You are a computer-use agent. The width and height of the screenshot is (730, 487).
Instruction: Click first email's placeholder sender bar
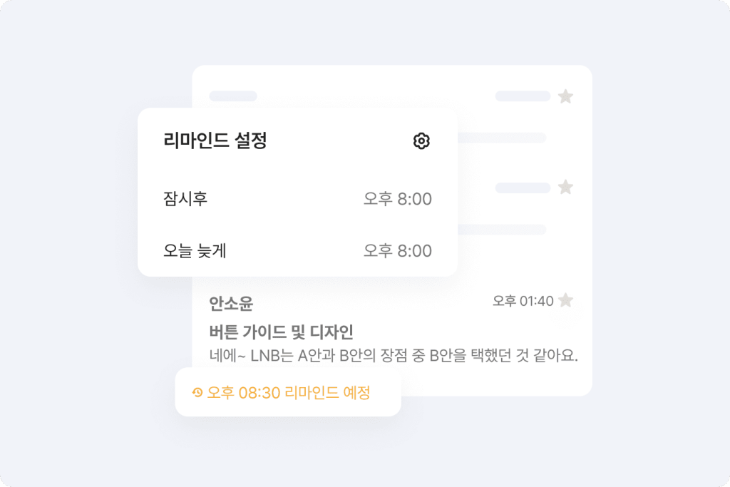[233, 96]
